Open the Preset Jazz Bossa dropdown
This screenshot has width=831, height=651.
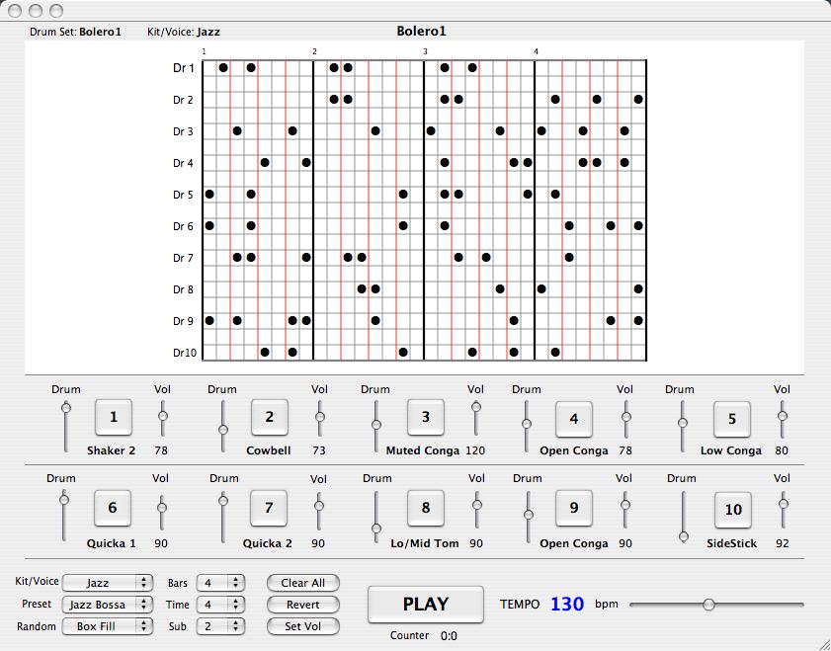pyautogui.click(x=108, y=604)
